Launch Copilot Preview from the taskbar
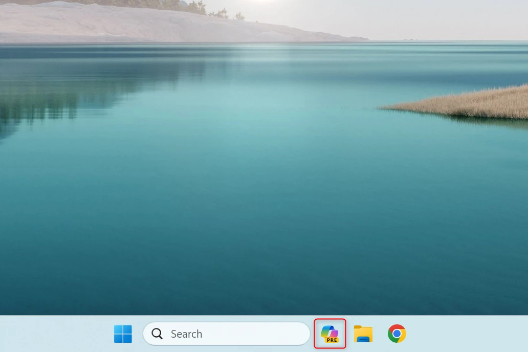This screenshot has width=528, height=352. pos(330,334)
